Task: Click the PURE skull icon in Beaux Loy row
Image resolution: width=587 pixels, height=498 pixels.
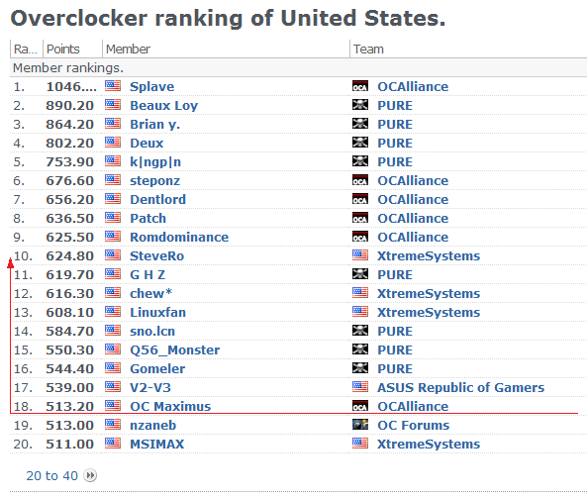Action: coord(360,105)
